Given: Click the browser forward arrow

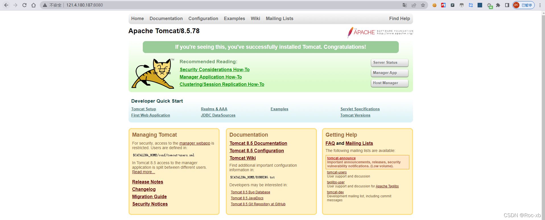Looking at the screenshot, I should [x=15, y=5].
